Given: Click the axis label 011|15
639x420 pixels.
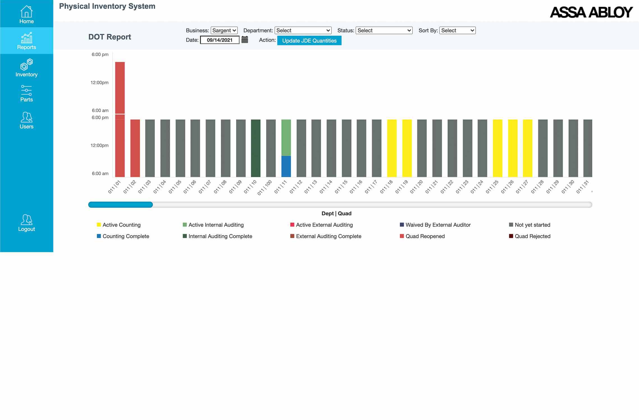Looking at the screenshot, I should pos(341,187).
